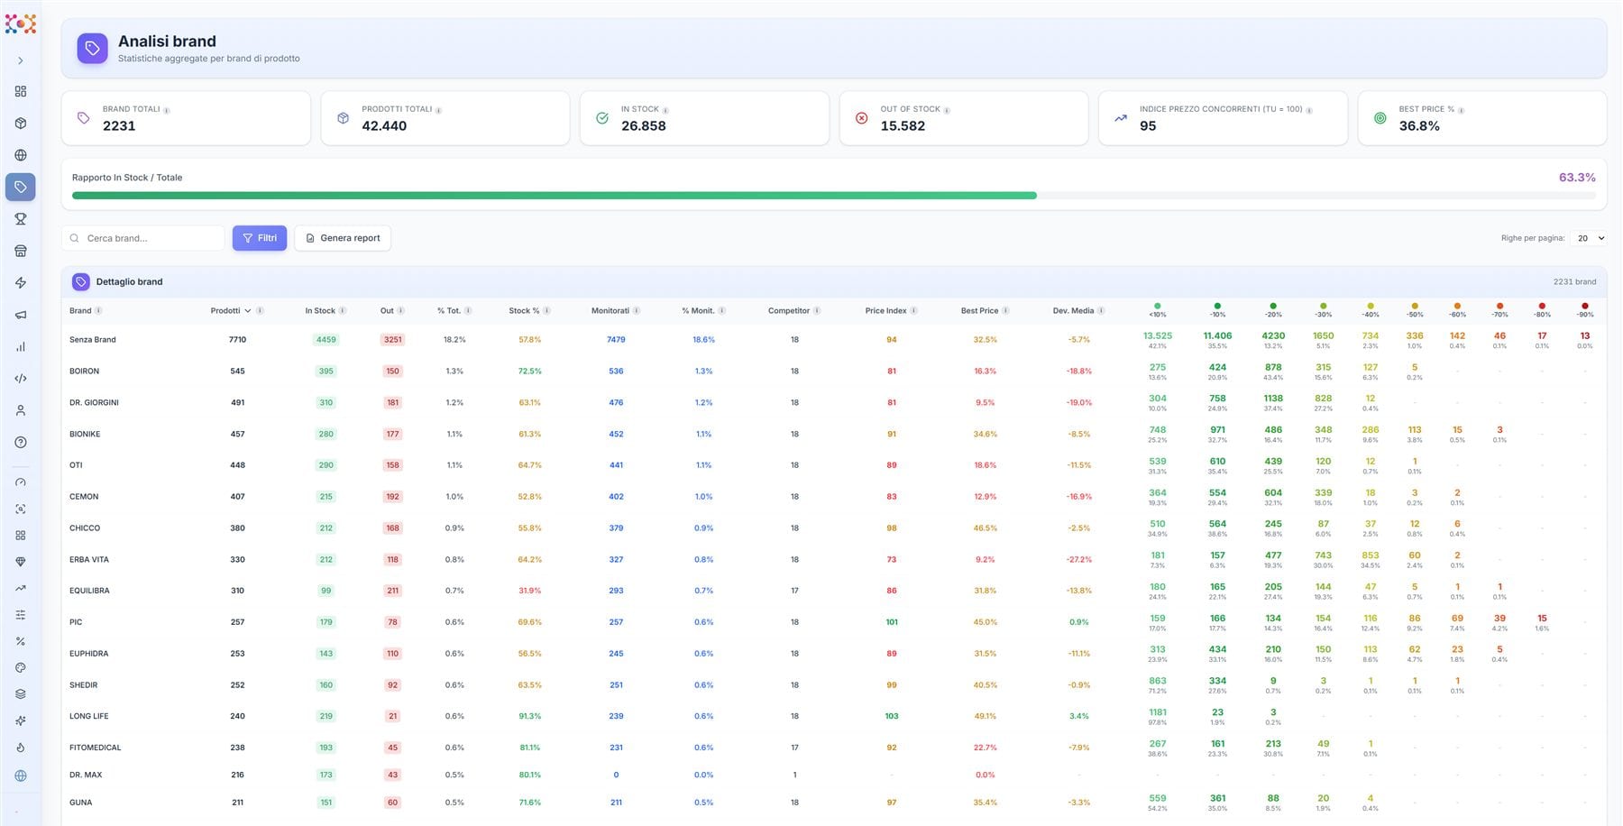Image resolution: width=1623 pixels, height=826 pixels.
Task: Open the sliders settings icon in sidebar
Action: (x=20, y=615)
